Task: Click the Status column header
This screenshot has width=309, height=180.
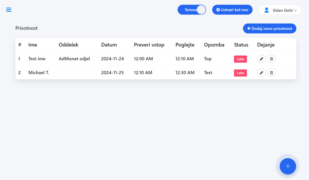Action: click(241, 45)
